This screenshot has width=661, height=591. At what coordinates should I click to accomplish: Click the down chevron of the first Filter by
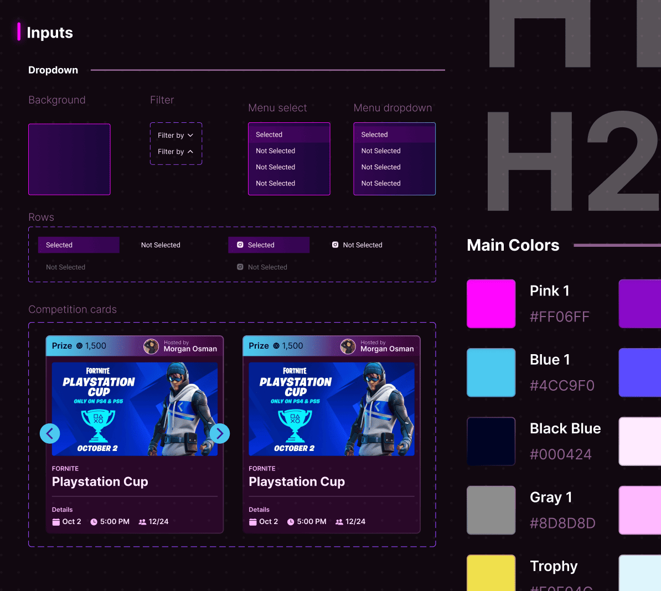pyautogui.click(x=190, y=135)
